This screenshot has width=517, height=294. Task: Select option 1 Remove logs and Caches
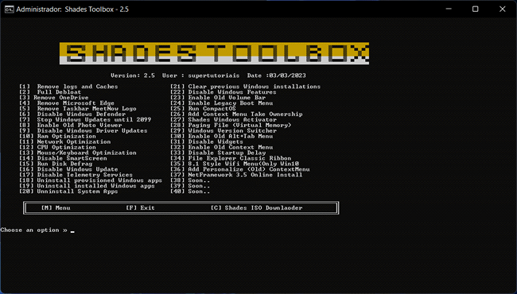pos(68,87)
